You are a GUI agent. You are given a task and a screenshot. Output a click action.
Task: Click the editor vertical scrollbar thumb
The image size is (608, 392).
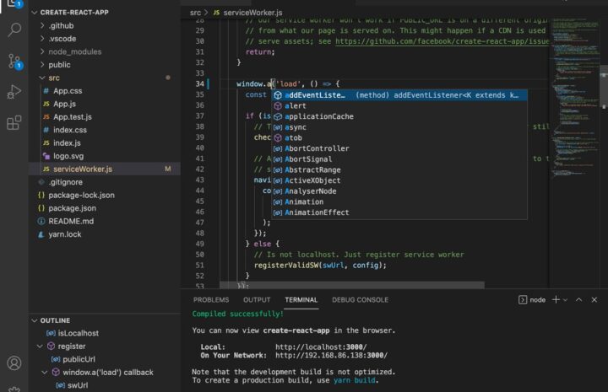(604, 87)
